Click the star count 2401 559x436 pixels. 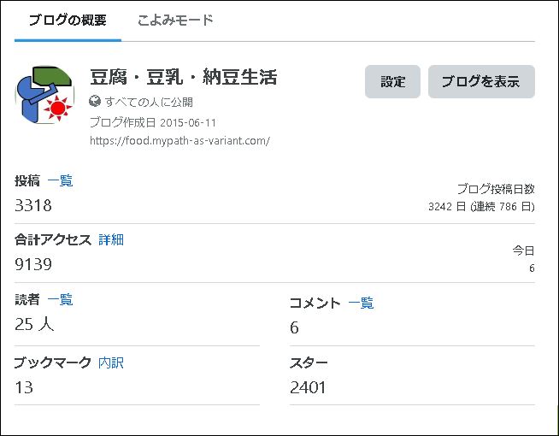308,387
